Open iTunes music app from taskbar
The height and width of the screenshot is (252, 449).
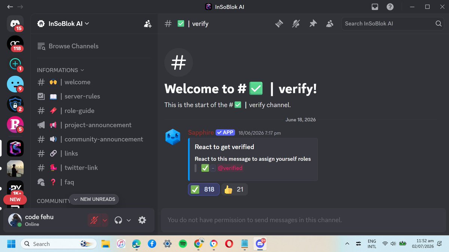(x=121, y=244)
